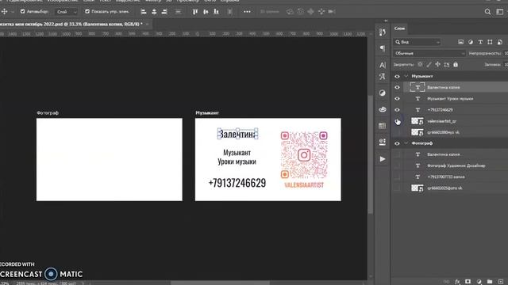508x285 pixels.
Task: Filter layers by smart objects icon
Action: [x=500, y=42]
